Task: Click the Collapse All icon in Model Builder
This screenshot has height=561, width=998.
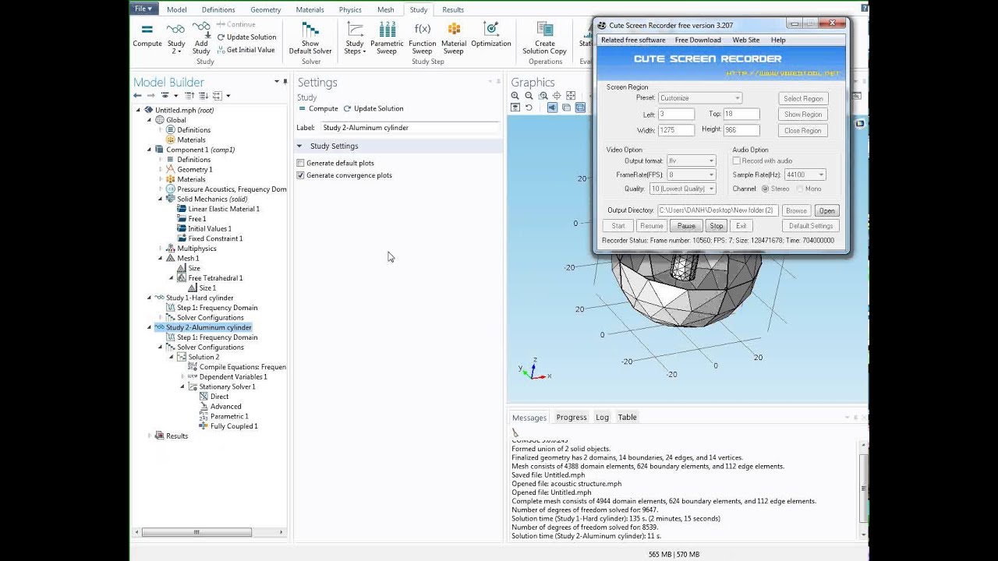Action: tap(189, 96)
